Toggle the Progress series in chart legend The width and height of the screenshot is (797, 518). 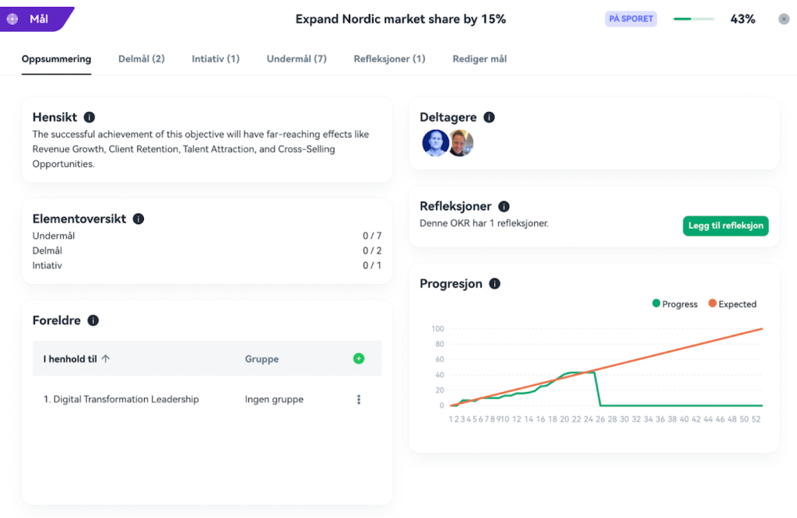click(674, 304)
